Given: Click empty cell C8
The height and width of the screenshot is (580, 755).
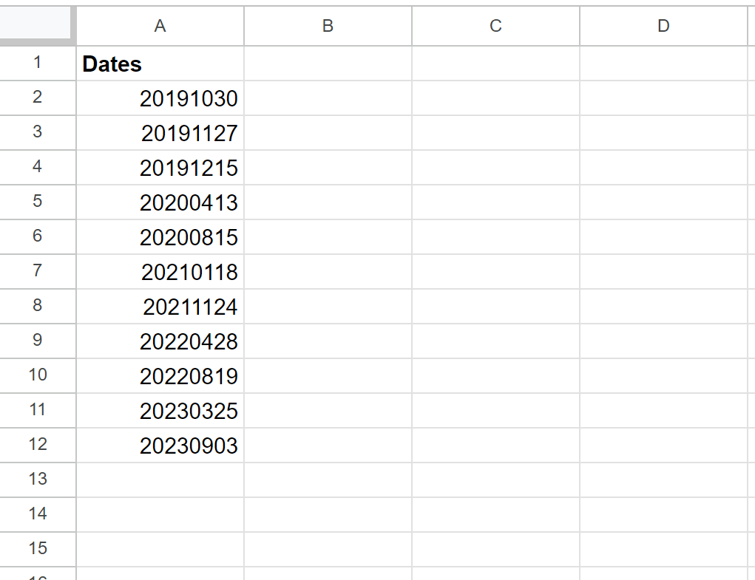Looking at the screenshot, I should (x=495, y=307).
